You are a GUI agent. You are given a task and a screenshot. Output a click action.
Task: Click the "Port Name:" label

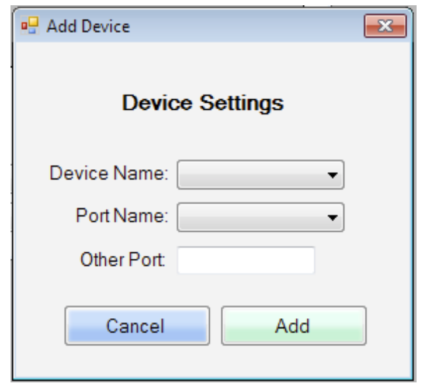[122, 217]
